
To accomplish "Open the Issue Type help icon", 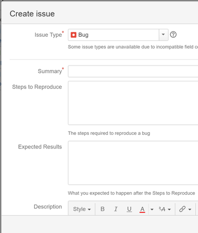I will coord(173,35).
